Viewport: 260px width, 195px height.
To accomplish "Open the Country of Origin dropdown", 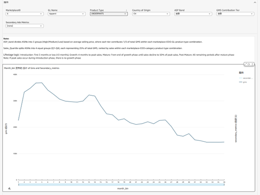I will 151,14.
